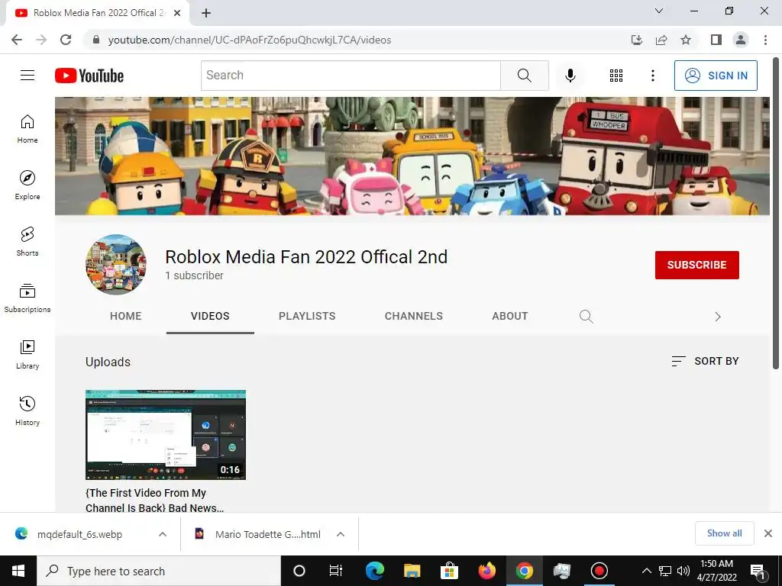782x586 pixels.
Task: Go back with browser back arrow
Action: point(17,40)
